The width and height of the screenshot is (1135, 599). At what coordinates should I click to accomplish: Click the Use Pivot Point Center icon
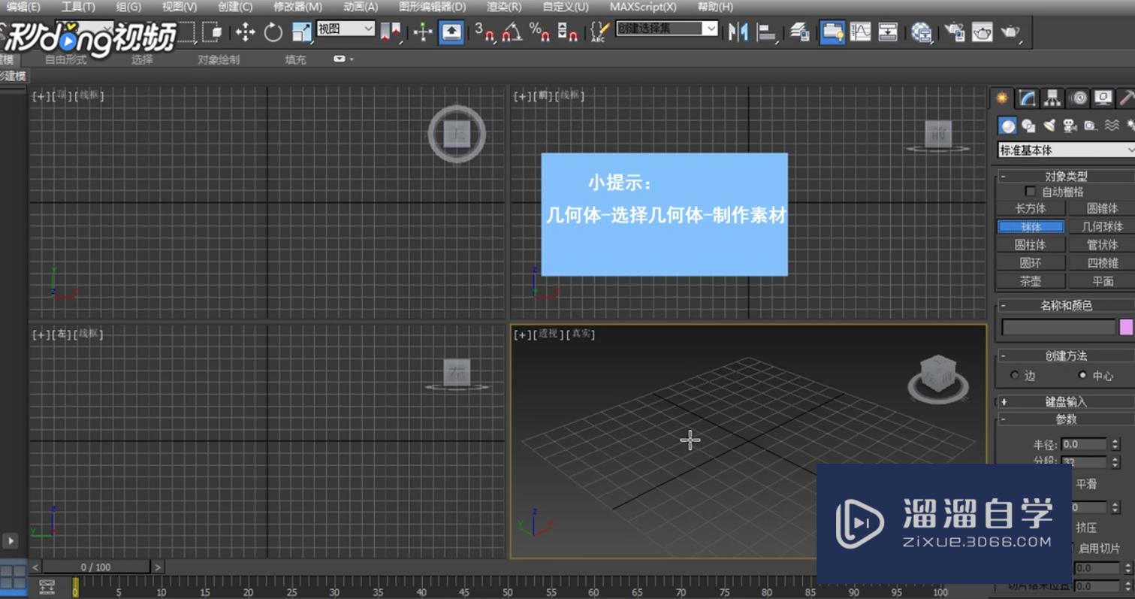391,32
